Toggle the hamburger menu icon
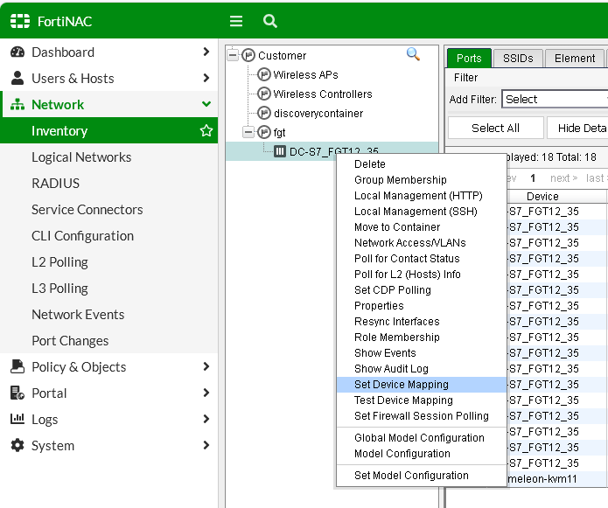 (x=236, y=21)
